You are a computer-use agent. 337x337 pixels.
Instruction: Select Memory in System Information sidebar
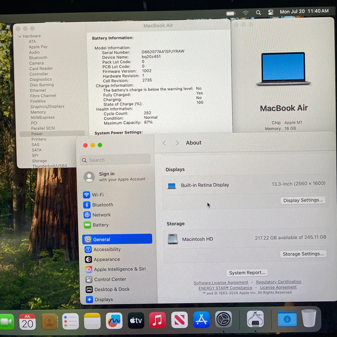point(38,112)
